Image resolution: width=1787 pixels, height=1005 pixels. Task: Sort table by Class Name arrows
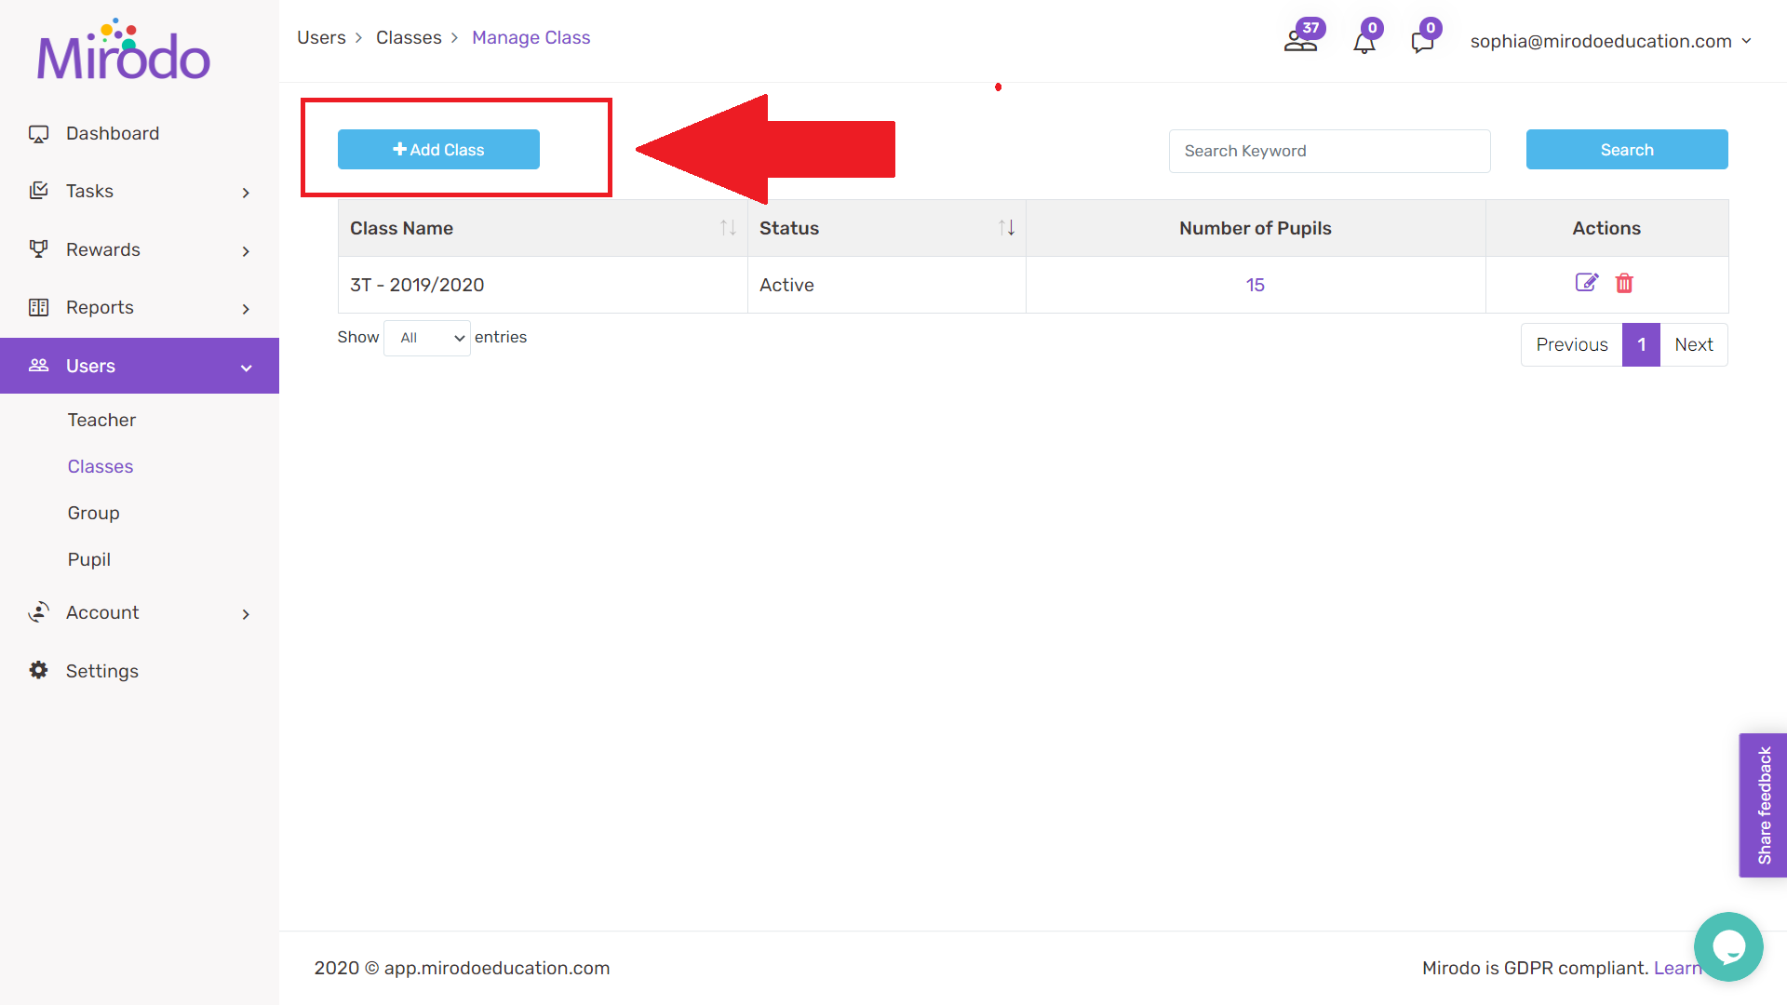coord(728,228)
